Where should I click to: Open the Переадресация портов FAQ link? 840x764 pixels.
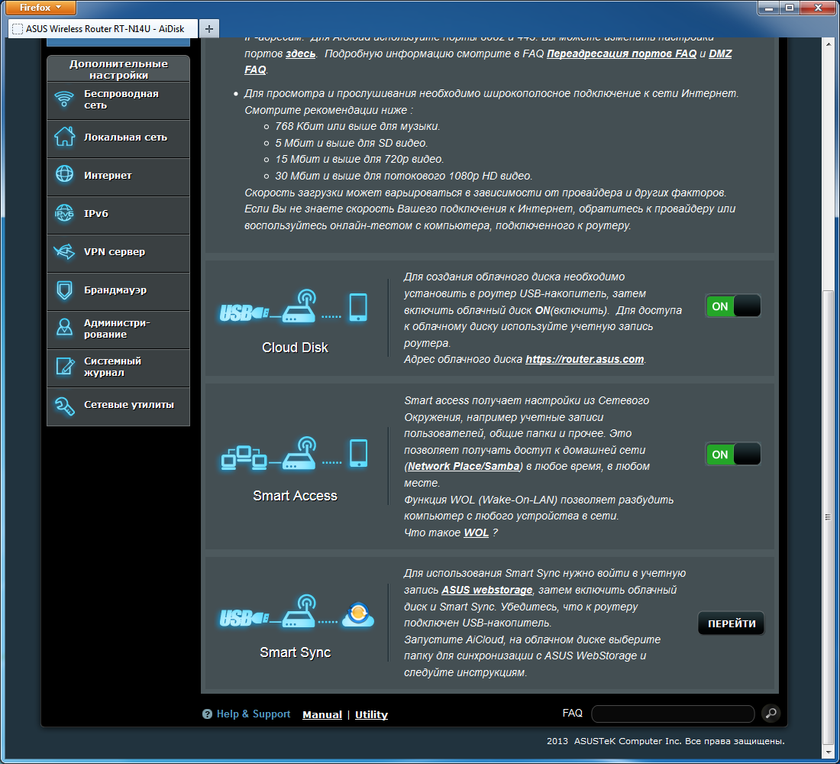pyautogui.click(x=622, y=53)
